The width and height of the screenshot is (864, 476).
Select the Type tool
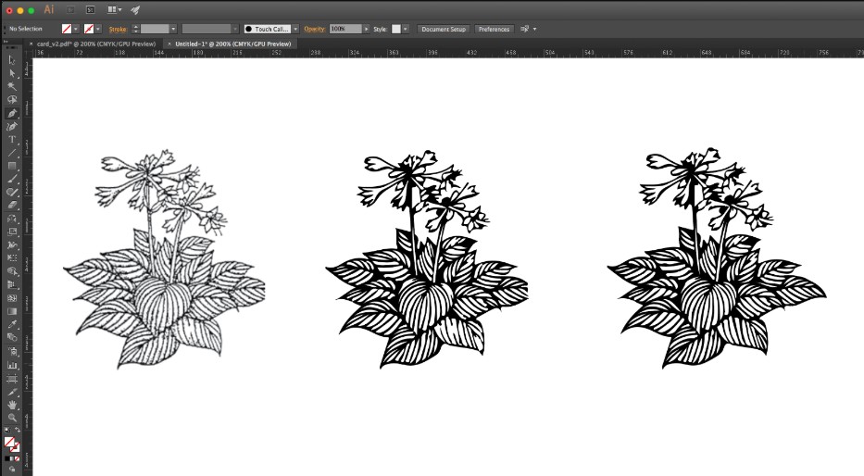[x=12, y=140]
